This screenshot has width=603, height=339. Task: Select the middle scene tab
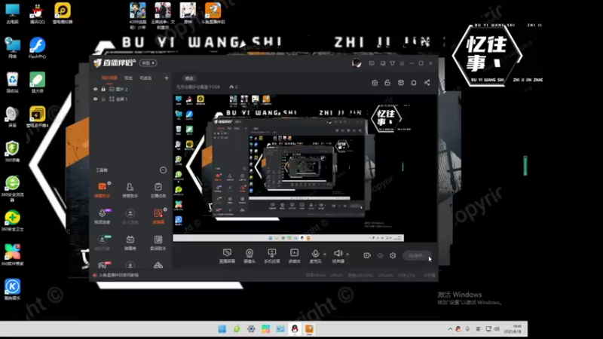128,78
